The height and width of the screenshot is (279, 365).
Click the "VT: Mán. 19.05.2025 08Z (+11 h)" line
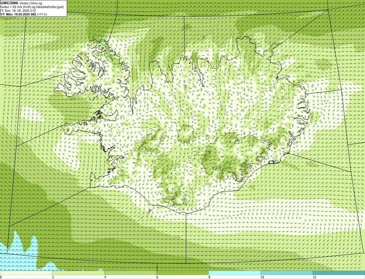click(x=24, y=14)
